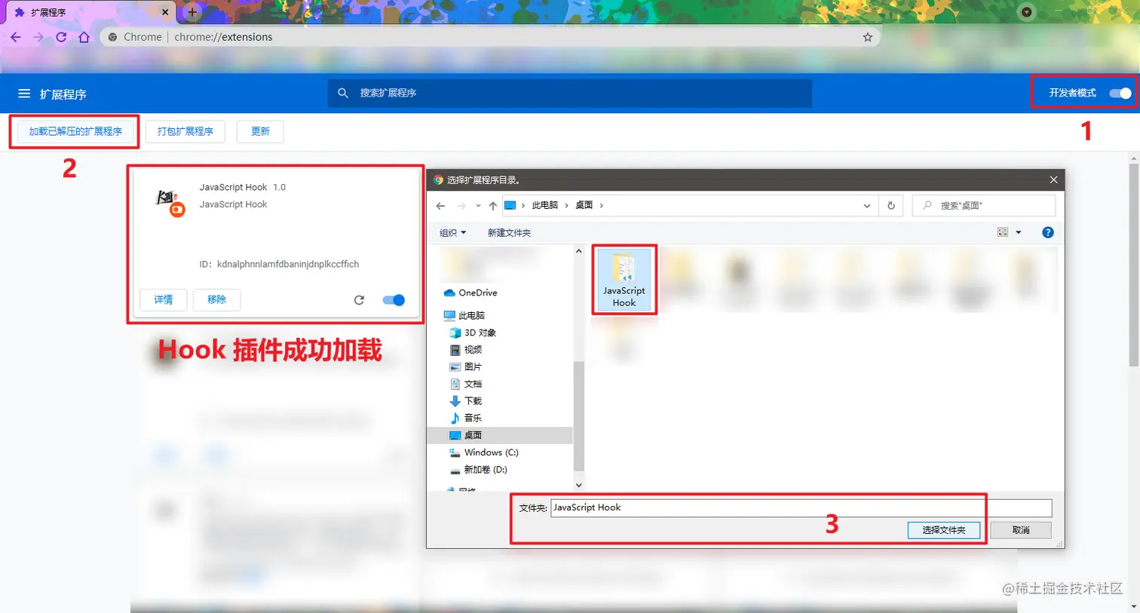Select 3D 对象 in the tree
The image size is (1140, 613).
click(x=473, y=333)
